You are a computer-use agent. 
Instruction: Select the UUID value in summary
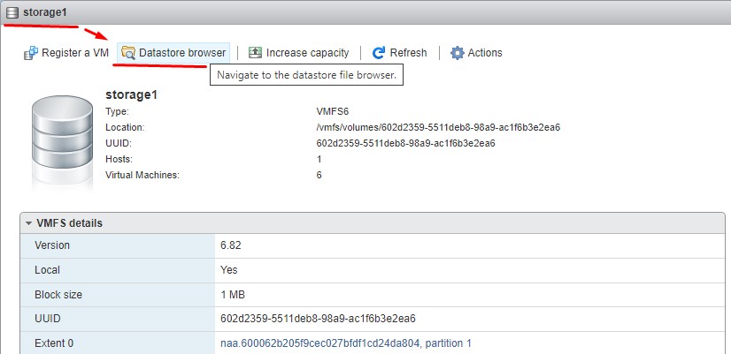pos(405,143)
